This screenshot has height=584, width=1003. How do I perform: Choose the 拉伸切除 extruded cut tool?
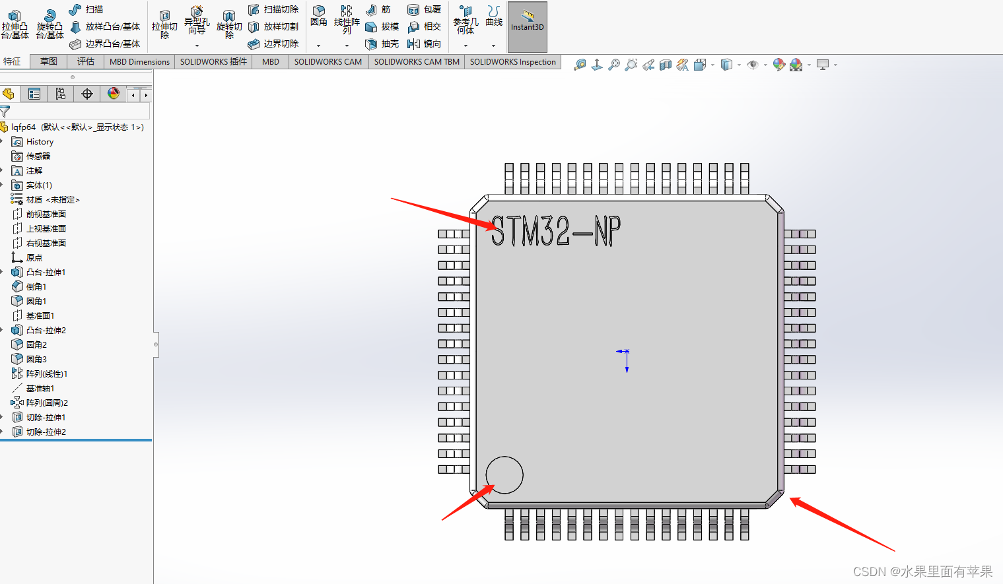(x=164, y=24)
